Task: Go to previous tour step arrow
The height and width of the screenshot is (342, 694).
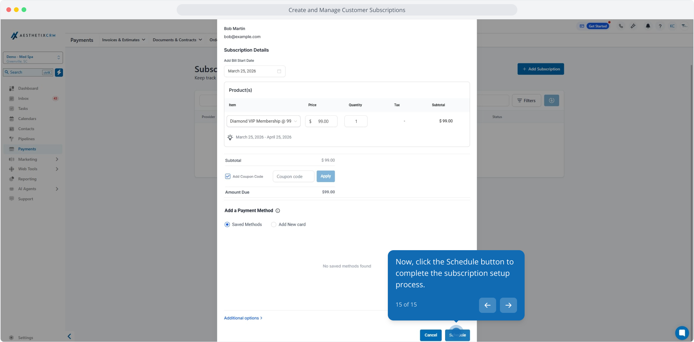Action: coord(487,305)
